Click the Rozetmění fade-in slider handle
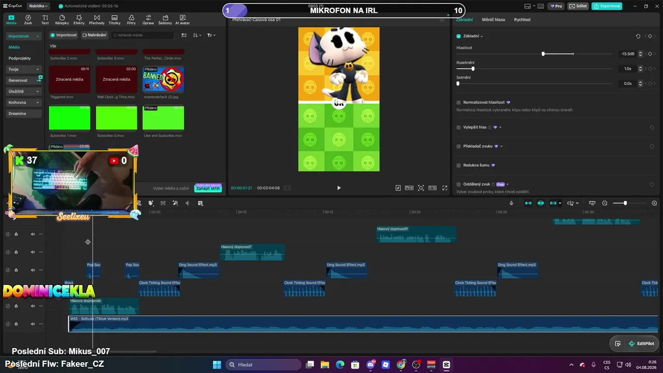 click(x=473, y=68)
